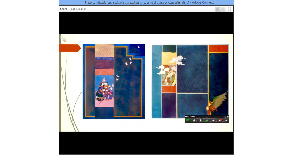Click the orange arrow shape on slide

(70, 48)
